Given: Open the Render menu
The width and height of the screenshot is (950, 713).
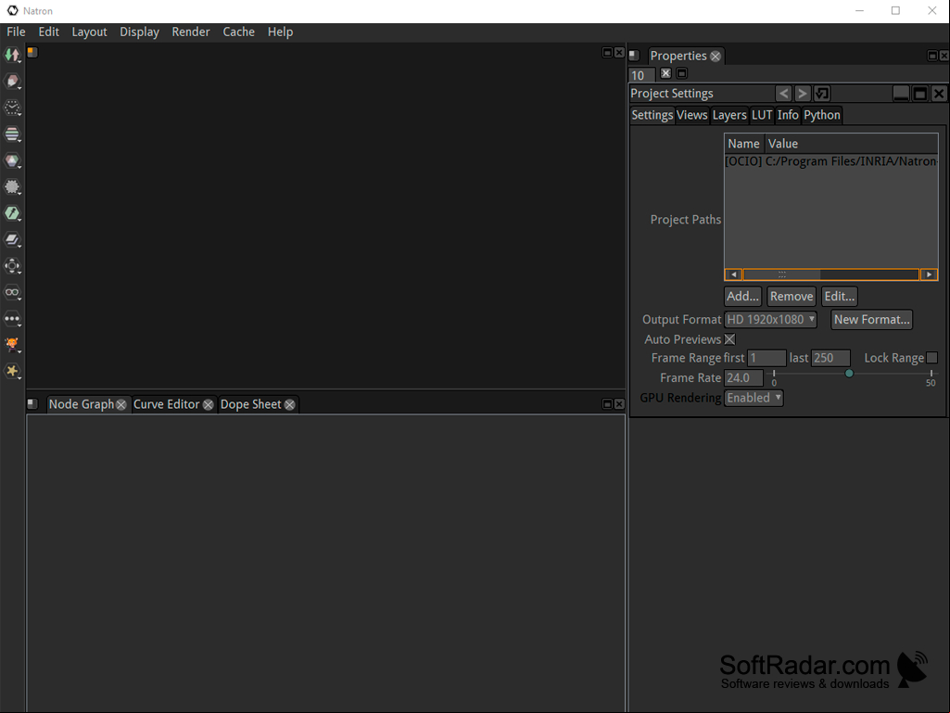Looking at the screenshot, I should (x=191, y=32).
